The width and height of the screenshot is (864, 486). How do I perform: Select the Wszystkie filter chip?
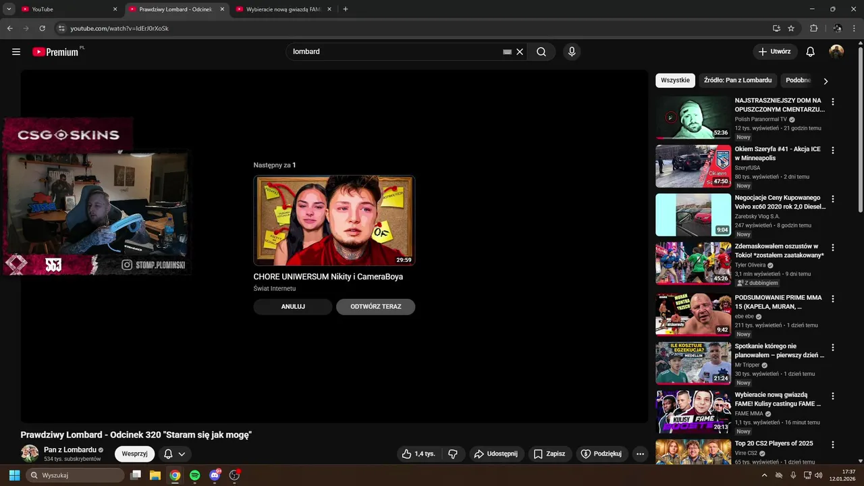coord(675,80)
